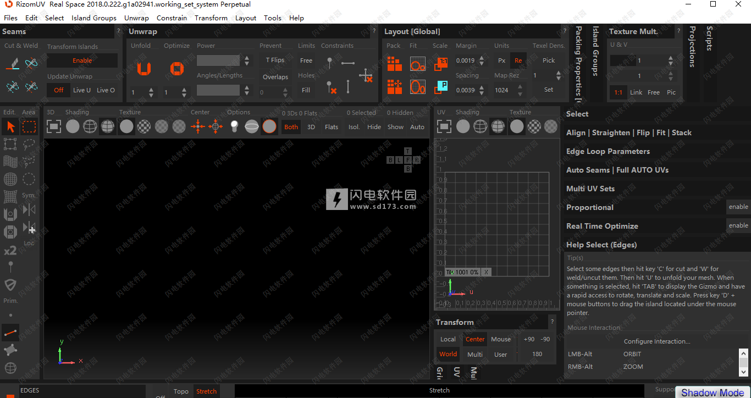
Task: Click the symmetry mirror icon
Action: click(29, 209)
